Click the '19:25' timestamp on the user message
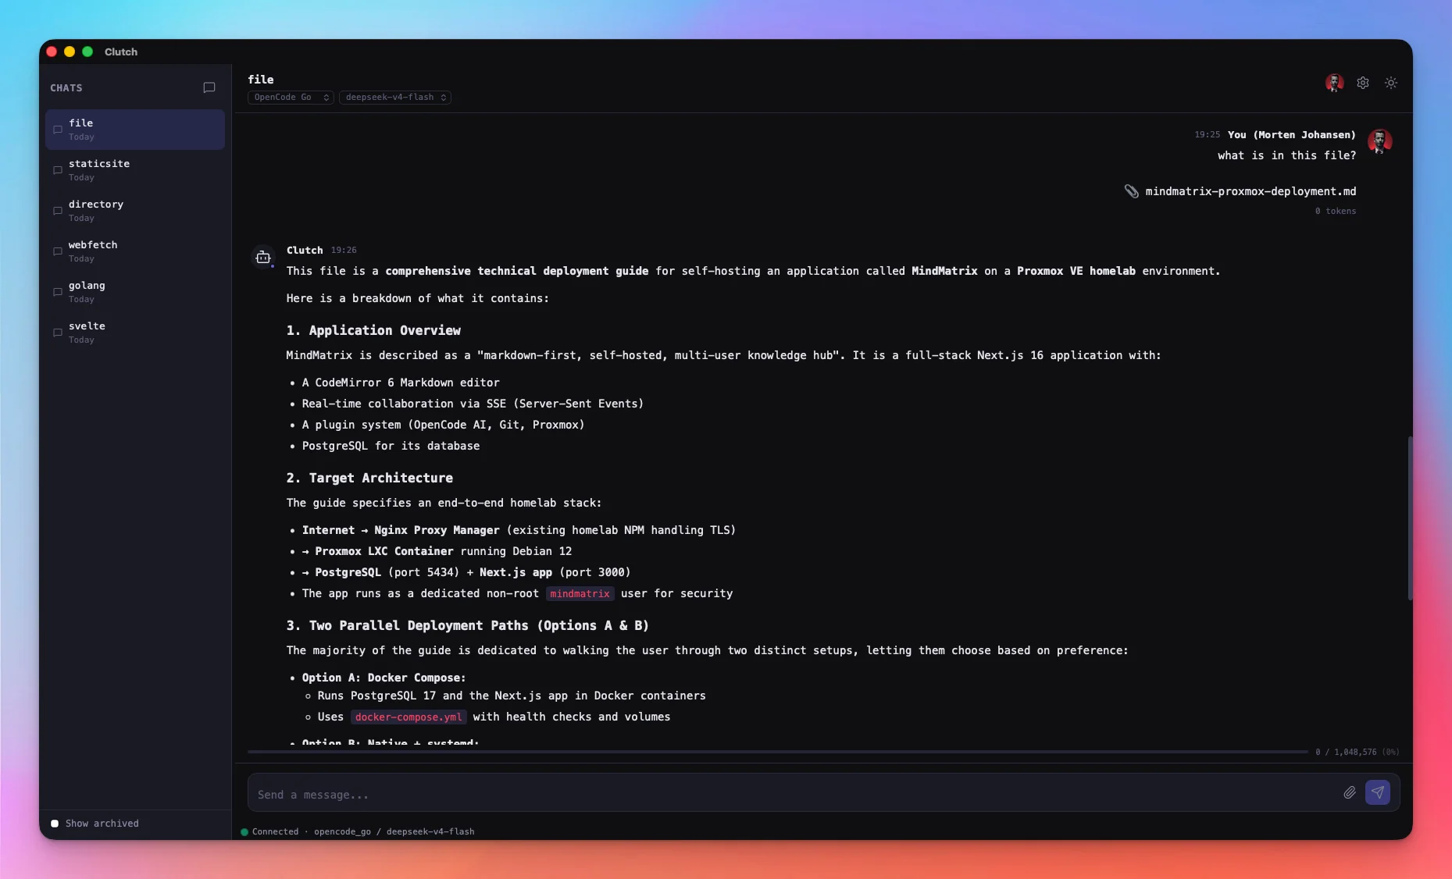 pos(1207,135)
